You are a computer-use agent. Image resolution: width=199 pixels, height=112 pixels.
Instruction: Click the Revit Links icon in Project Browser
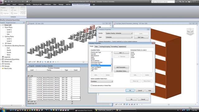pos(3,68)
